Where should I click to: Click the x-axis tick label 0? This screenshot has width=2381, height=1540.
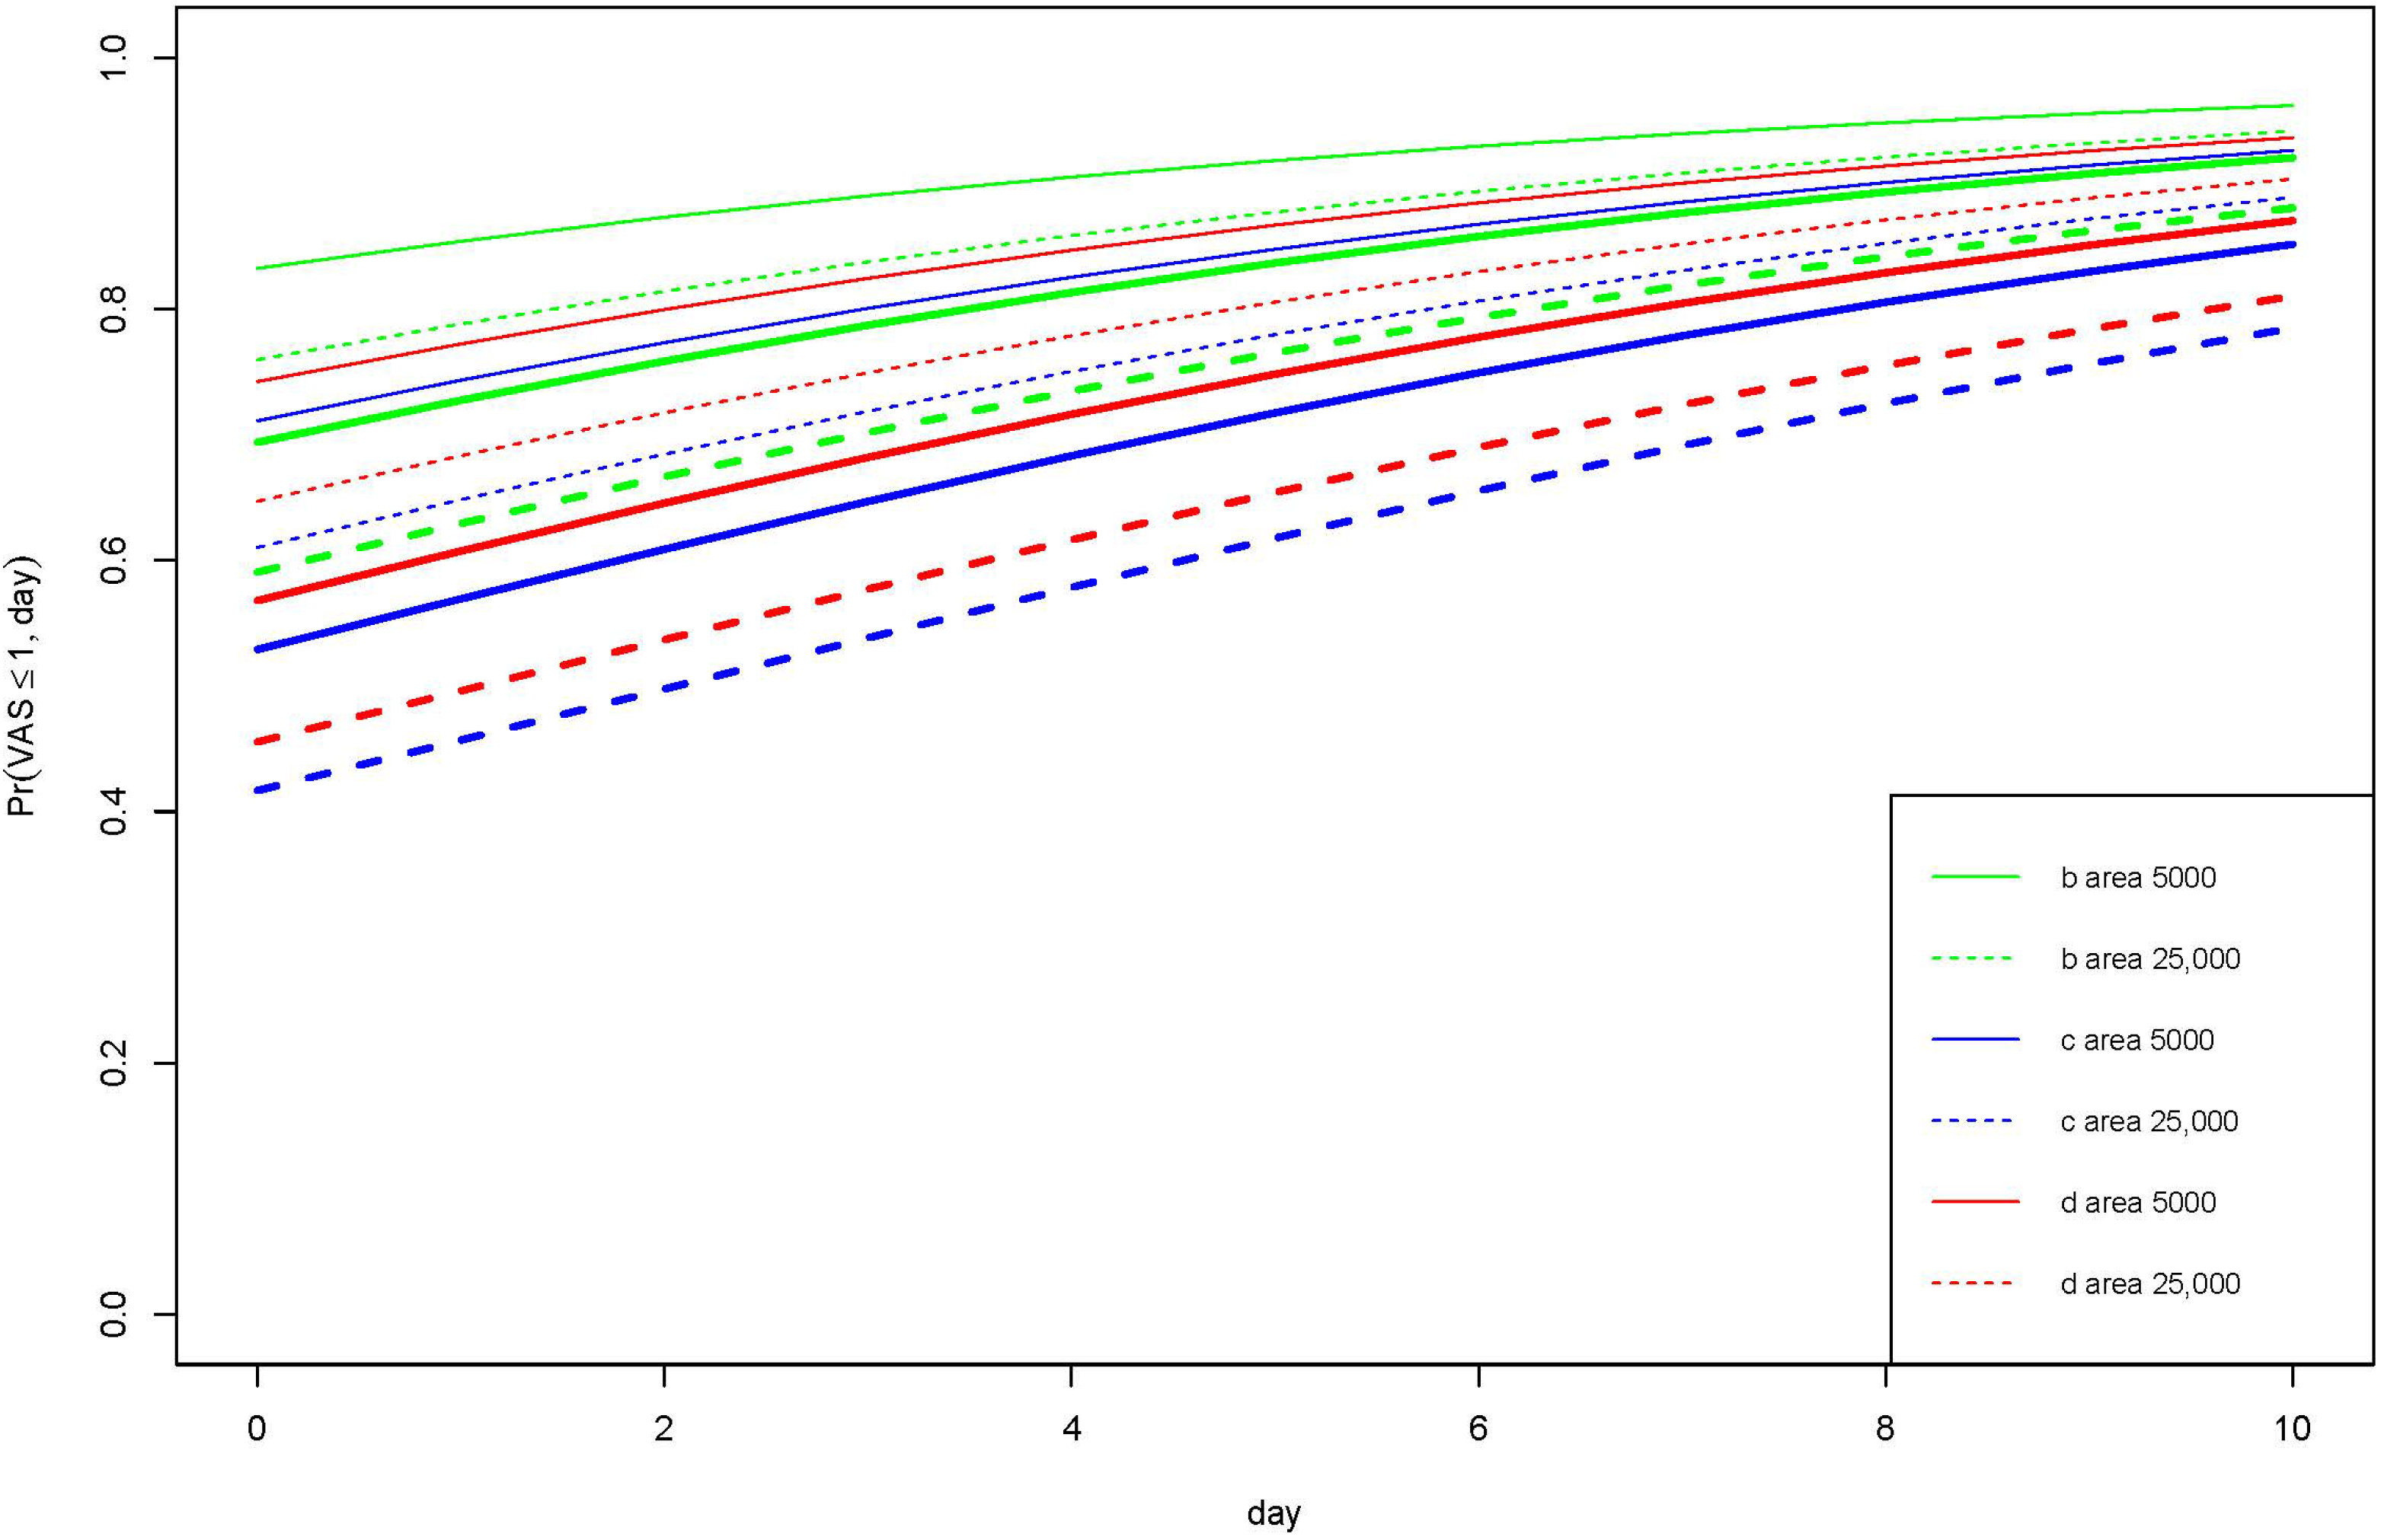tap(257, 1429)
